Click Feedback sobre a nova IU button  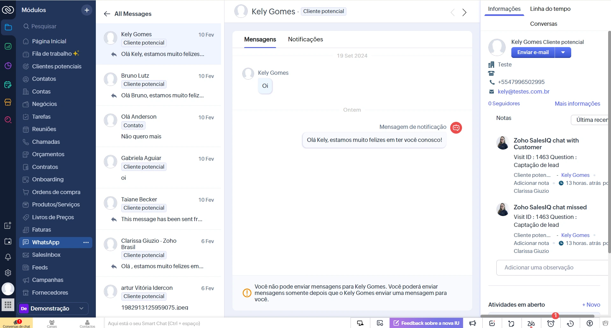[x=426, y=323]
